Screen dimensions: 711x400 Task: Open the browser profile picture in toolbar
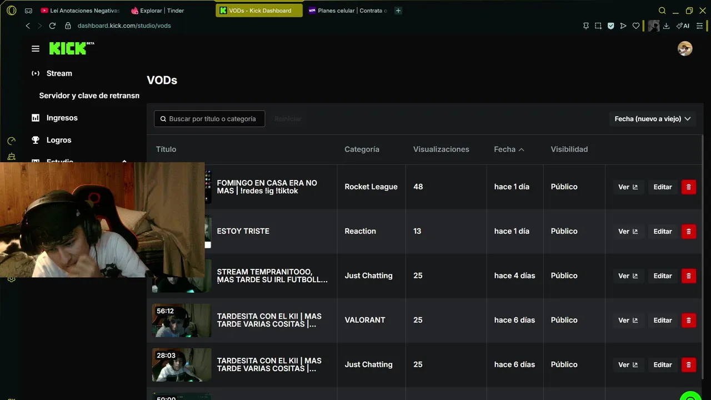(x=654, y=26)
